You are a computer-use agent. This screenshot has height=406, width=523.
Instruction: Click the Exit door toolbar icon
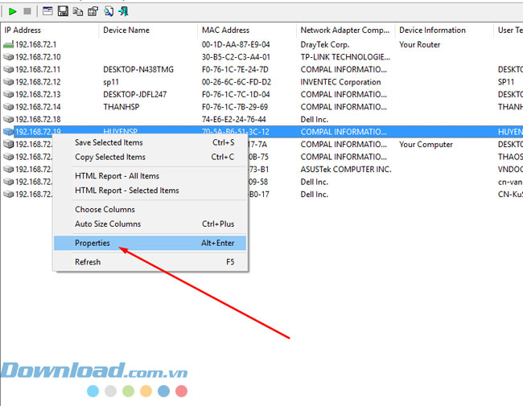(123, 12)
